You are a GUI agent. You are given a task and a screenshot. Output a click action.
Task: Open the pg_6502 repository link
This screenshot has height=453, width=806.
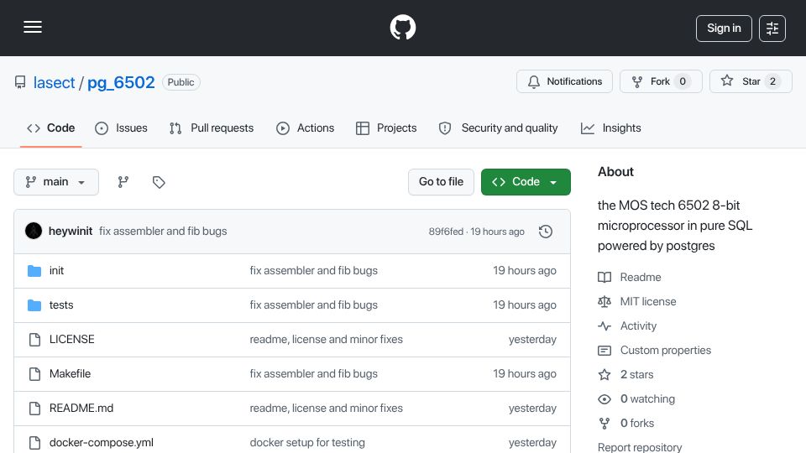(121, 82)
